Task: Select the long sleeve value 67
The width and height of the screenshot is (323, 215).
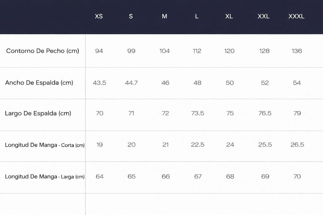Action: 198,177
